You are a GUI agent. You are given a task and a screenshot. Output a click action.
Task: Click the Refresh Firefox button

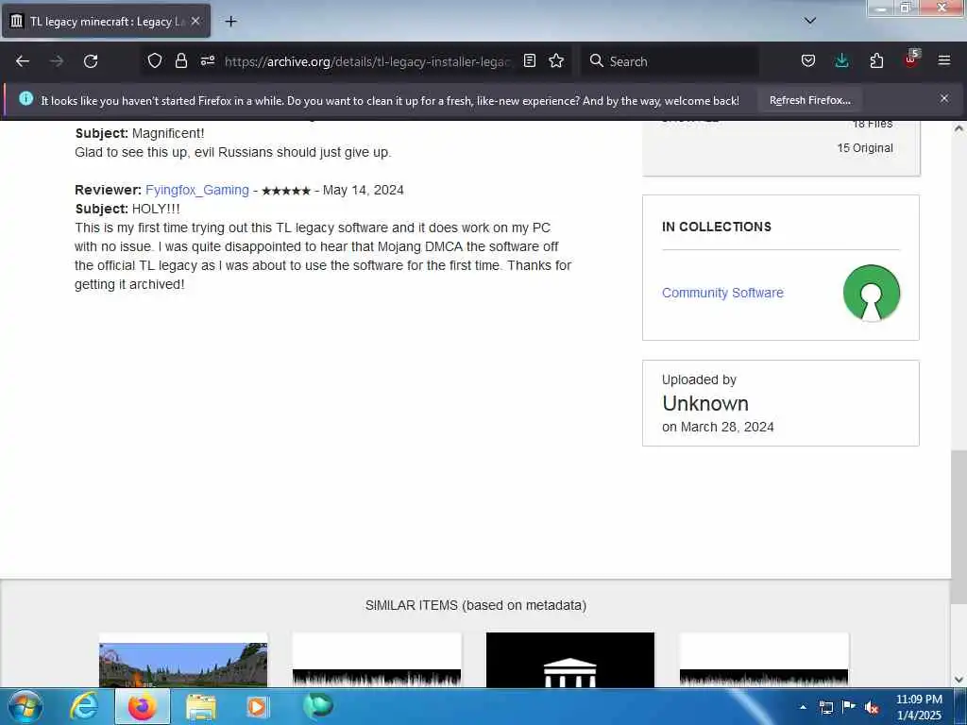tap(809, 100)
